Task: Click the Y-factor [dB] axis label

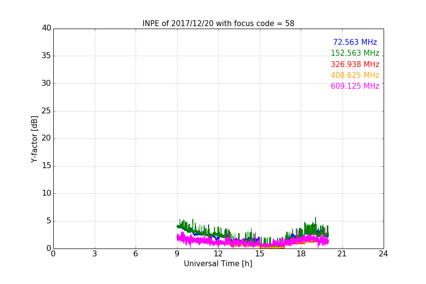Action: (34, 139)
